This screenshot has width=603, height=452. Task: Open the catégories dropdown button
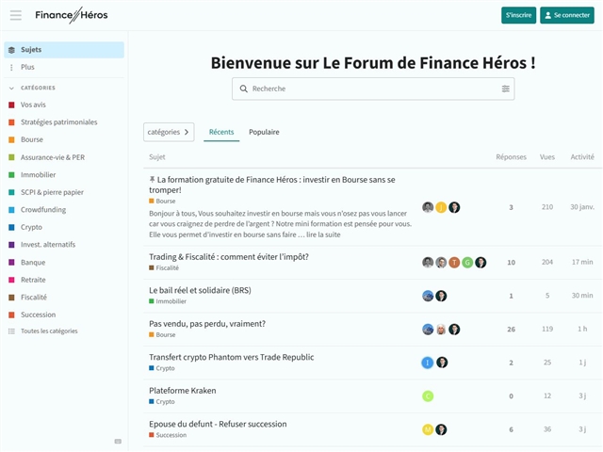(169, 132)
